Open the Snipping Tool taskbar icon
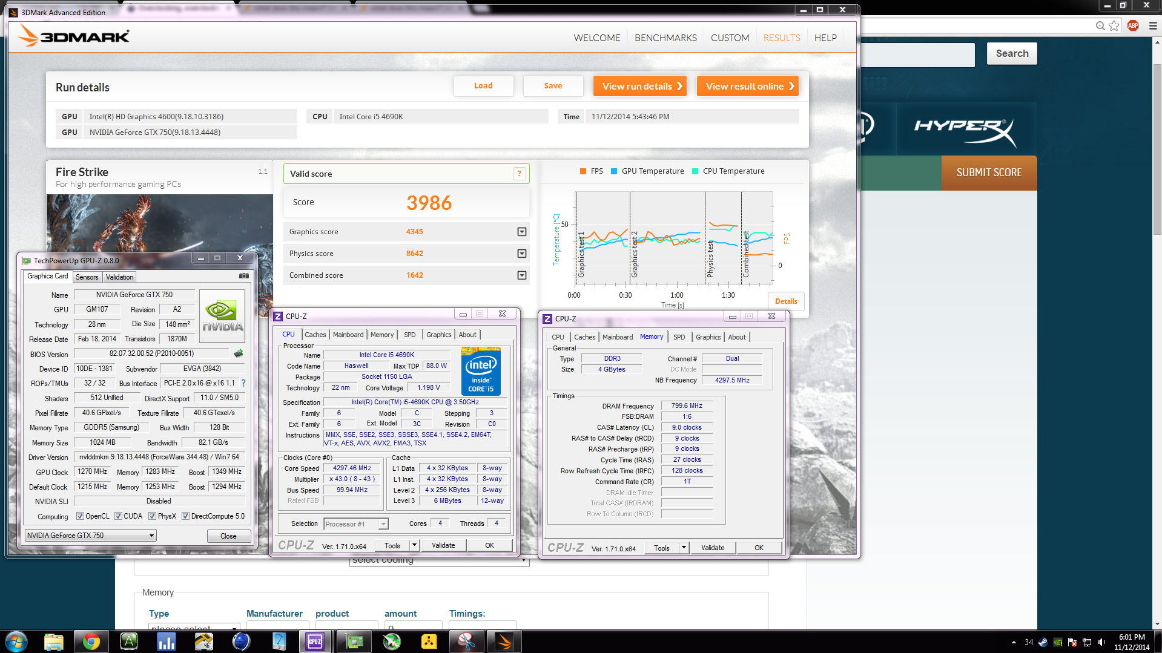The image size is (1162, 653). [466, 642]
